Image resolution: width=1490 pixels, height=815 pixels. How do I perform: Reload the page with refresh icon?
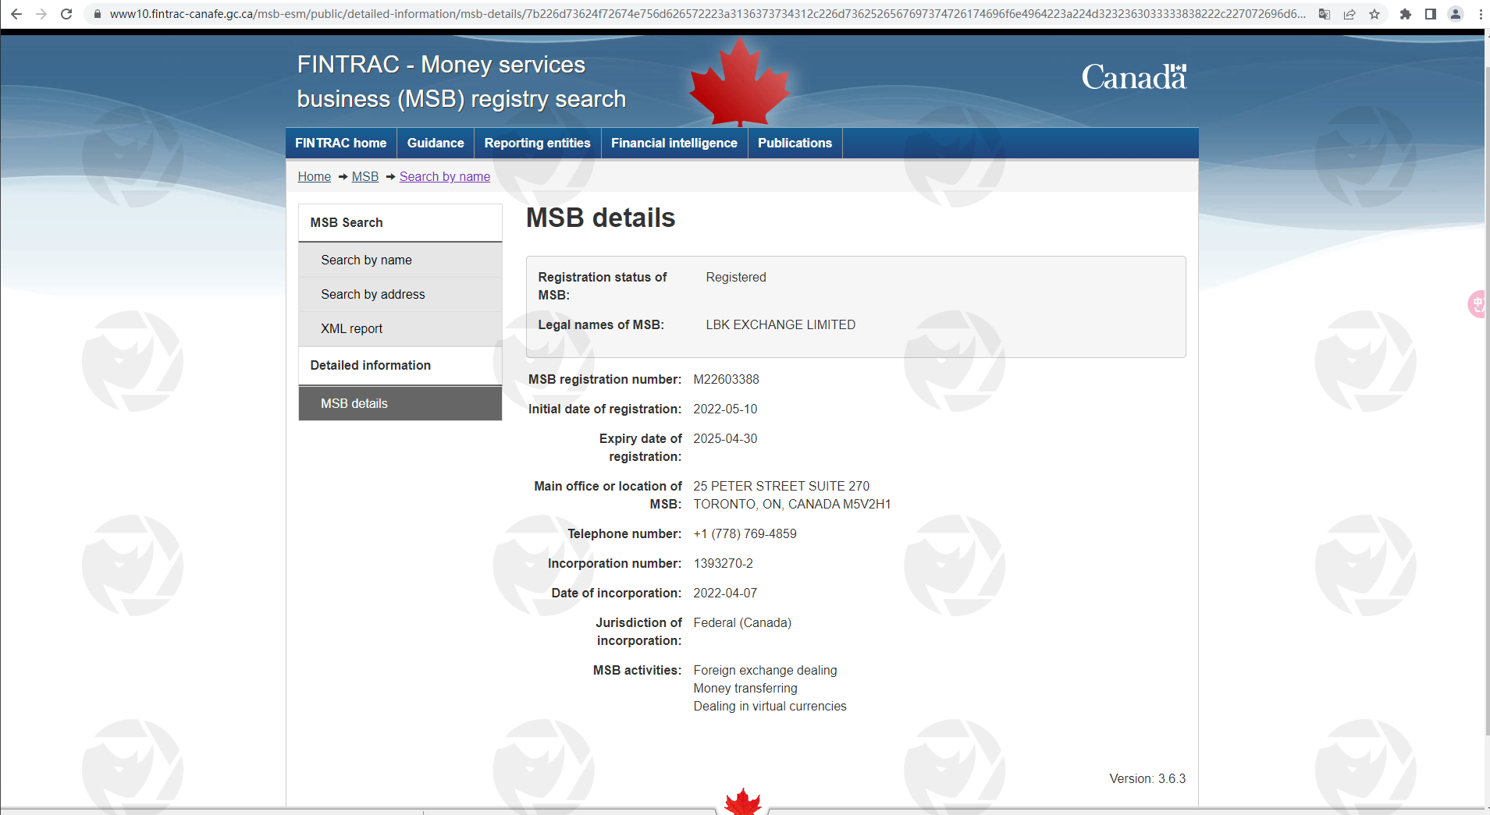(x=66, y=14)
